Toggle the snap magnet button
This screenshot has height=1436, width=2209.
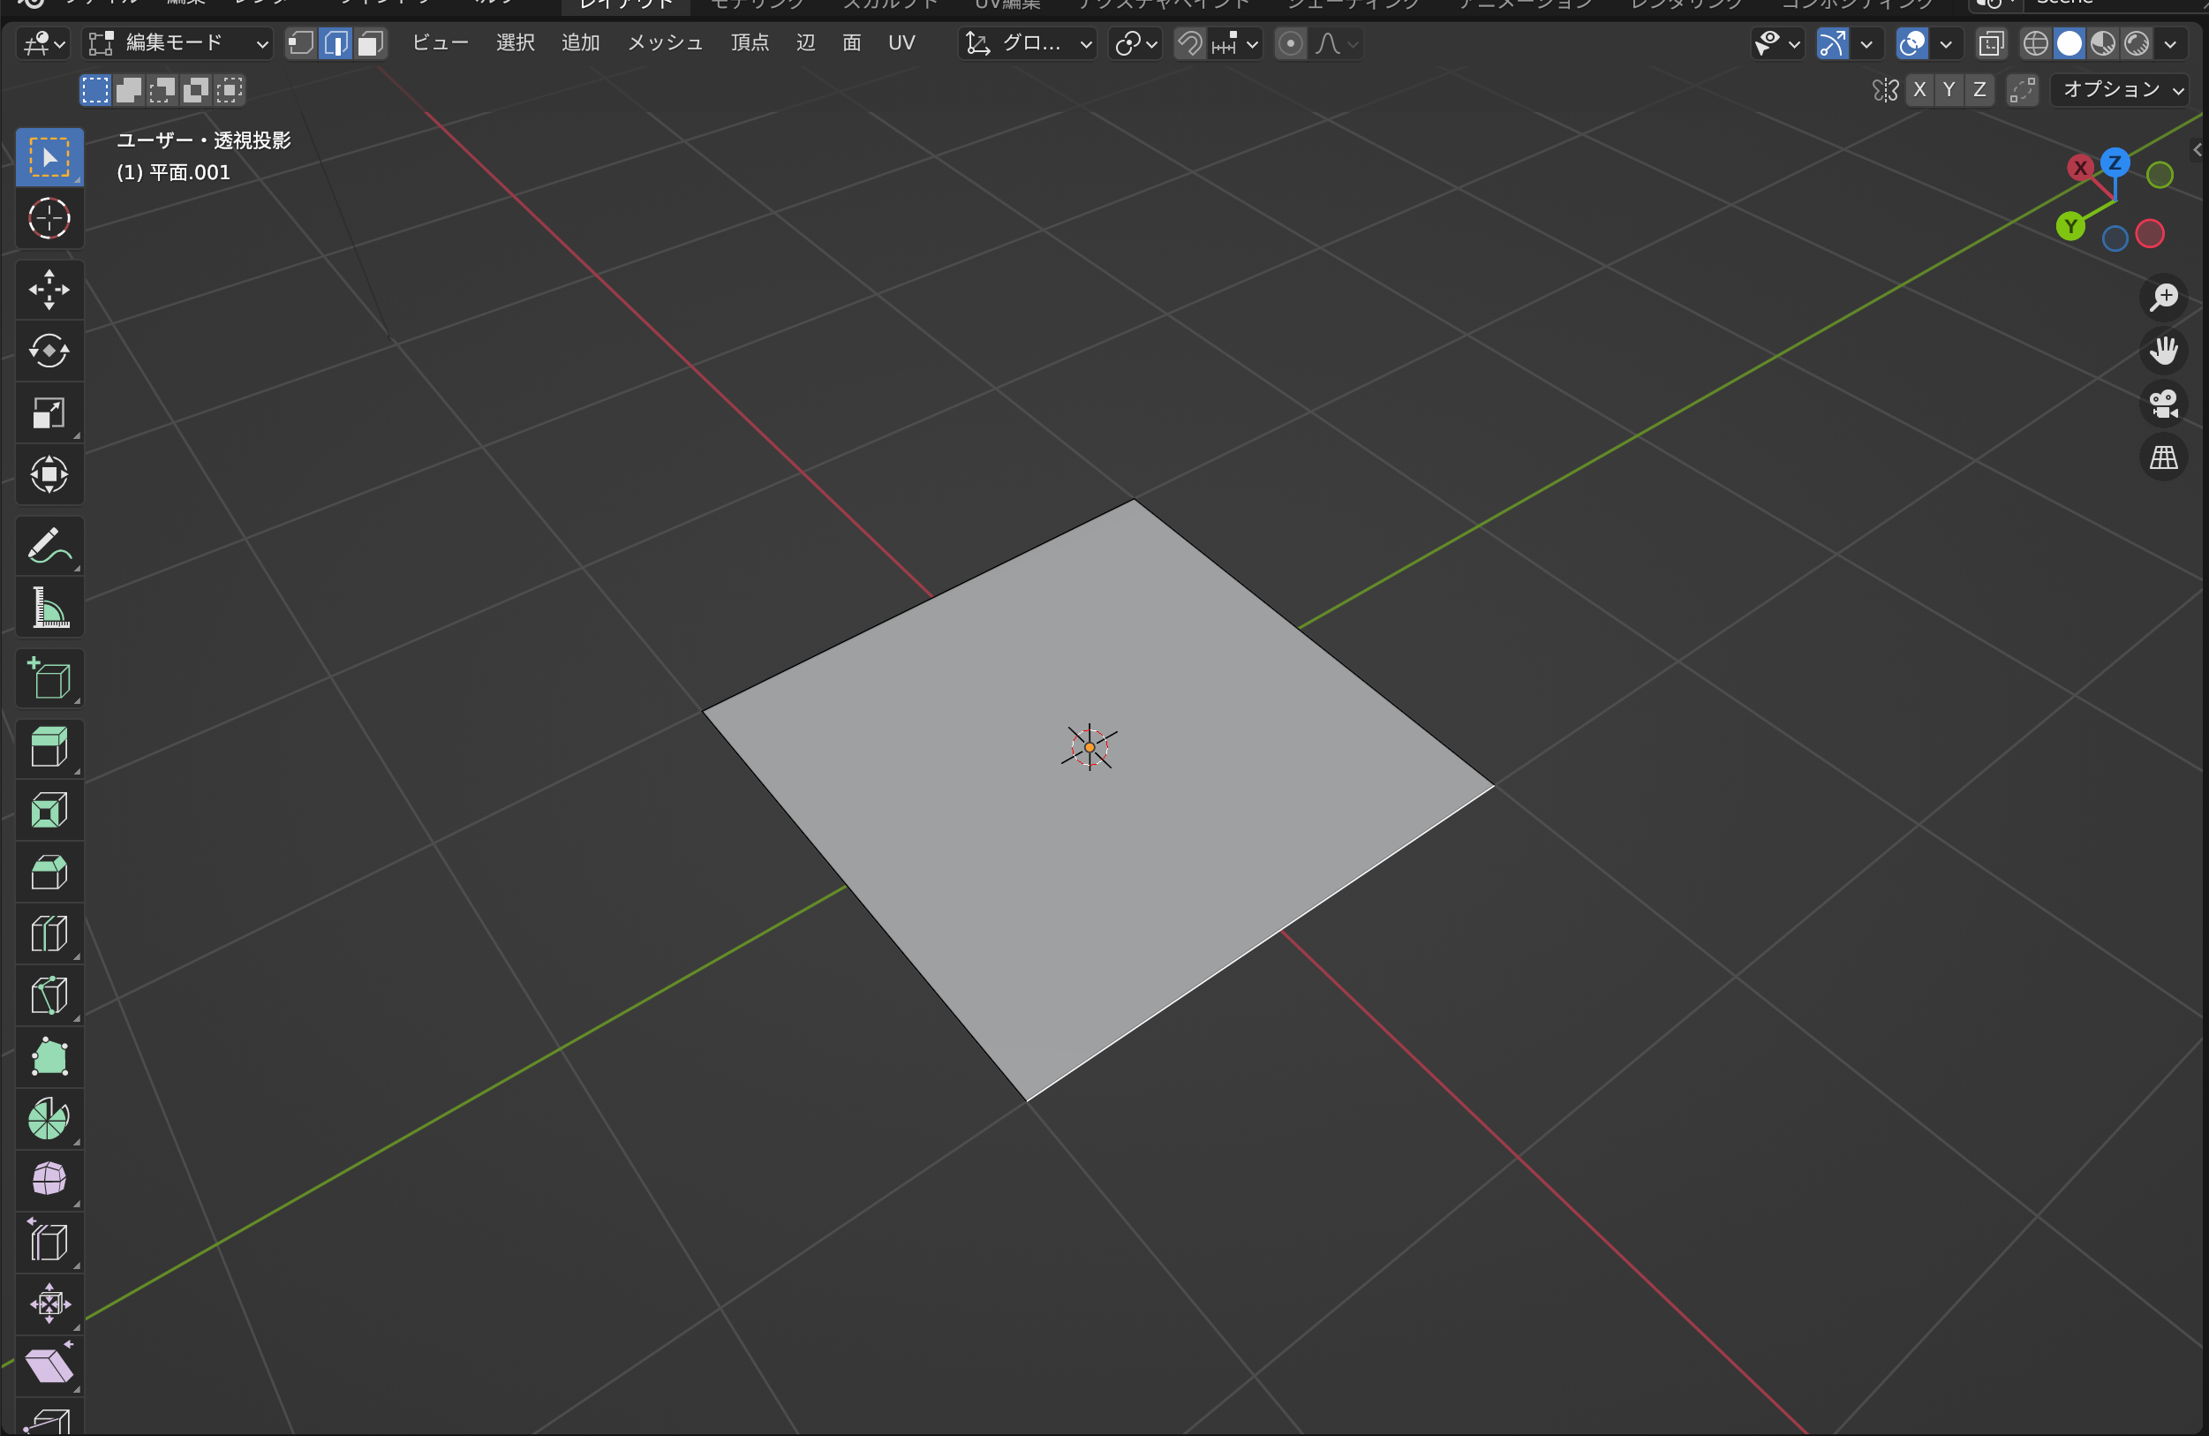pyautogui.click(x=1191, y=42)
